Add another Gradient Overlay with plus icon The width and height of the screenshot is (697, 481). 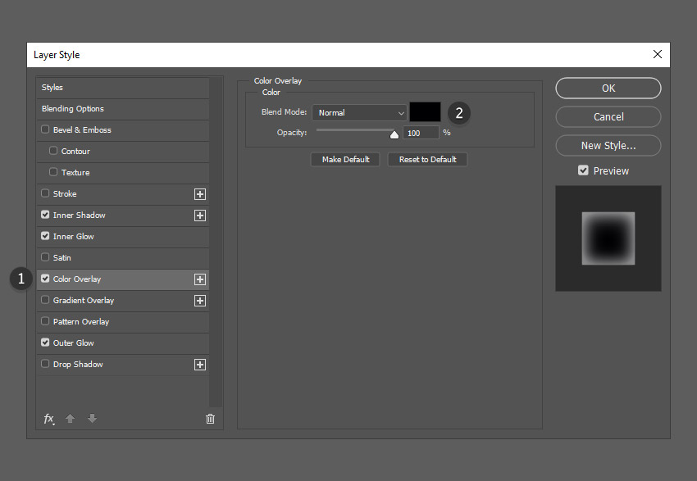coord(200,301)
